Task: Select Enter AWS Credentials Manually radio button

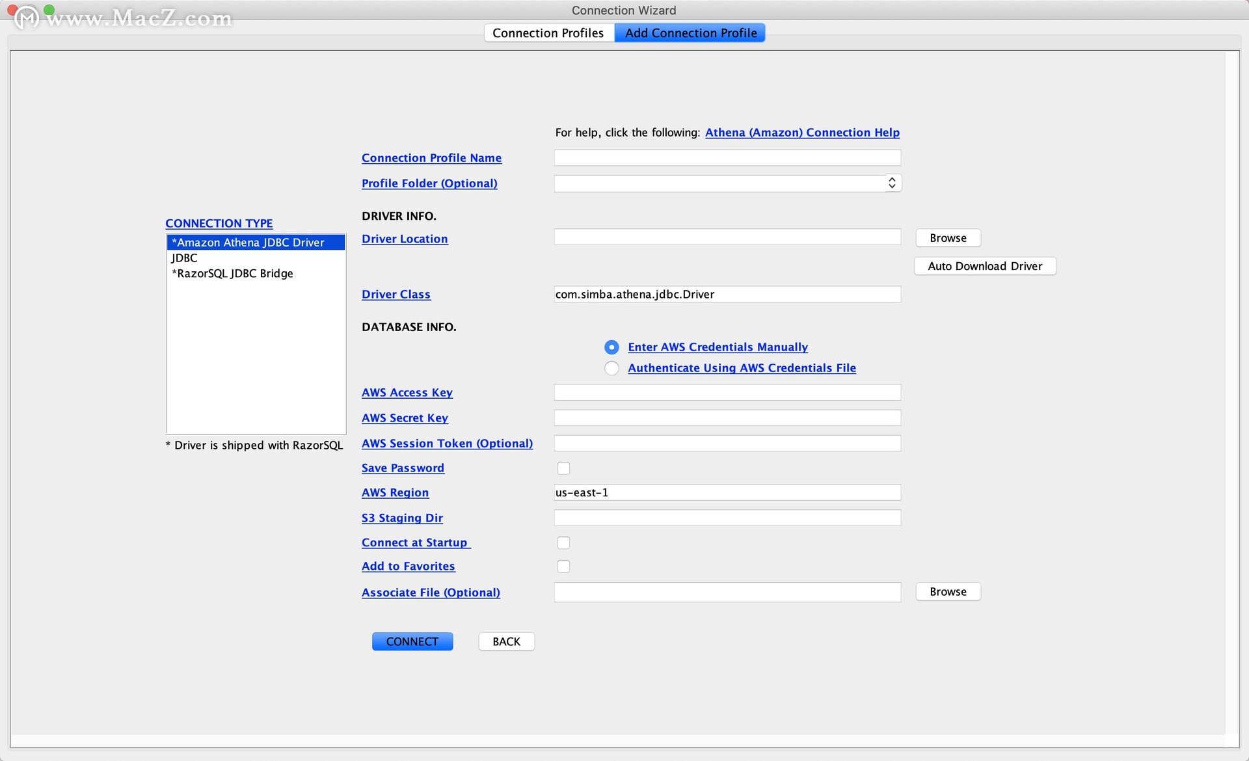Action: point(611,346)
